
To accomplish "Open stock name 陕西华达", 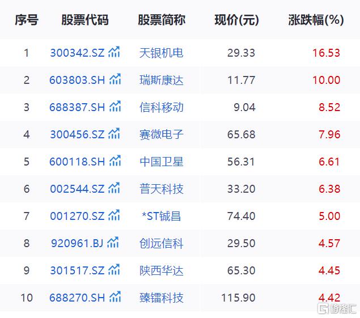I will pos(162,271).
